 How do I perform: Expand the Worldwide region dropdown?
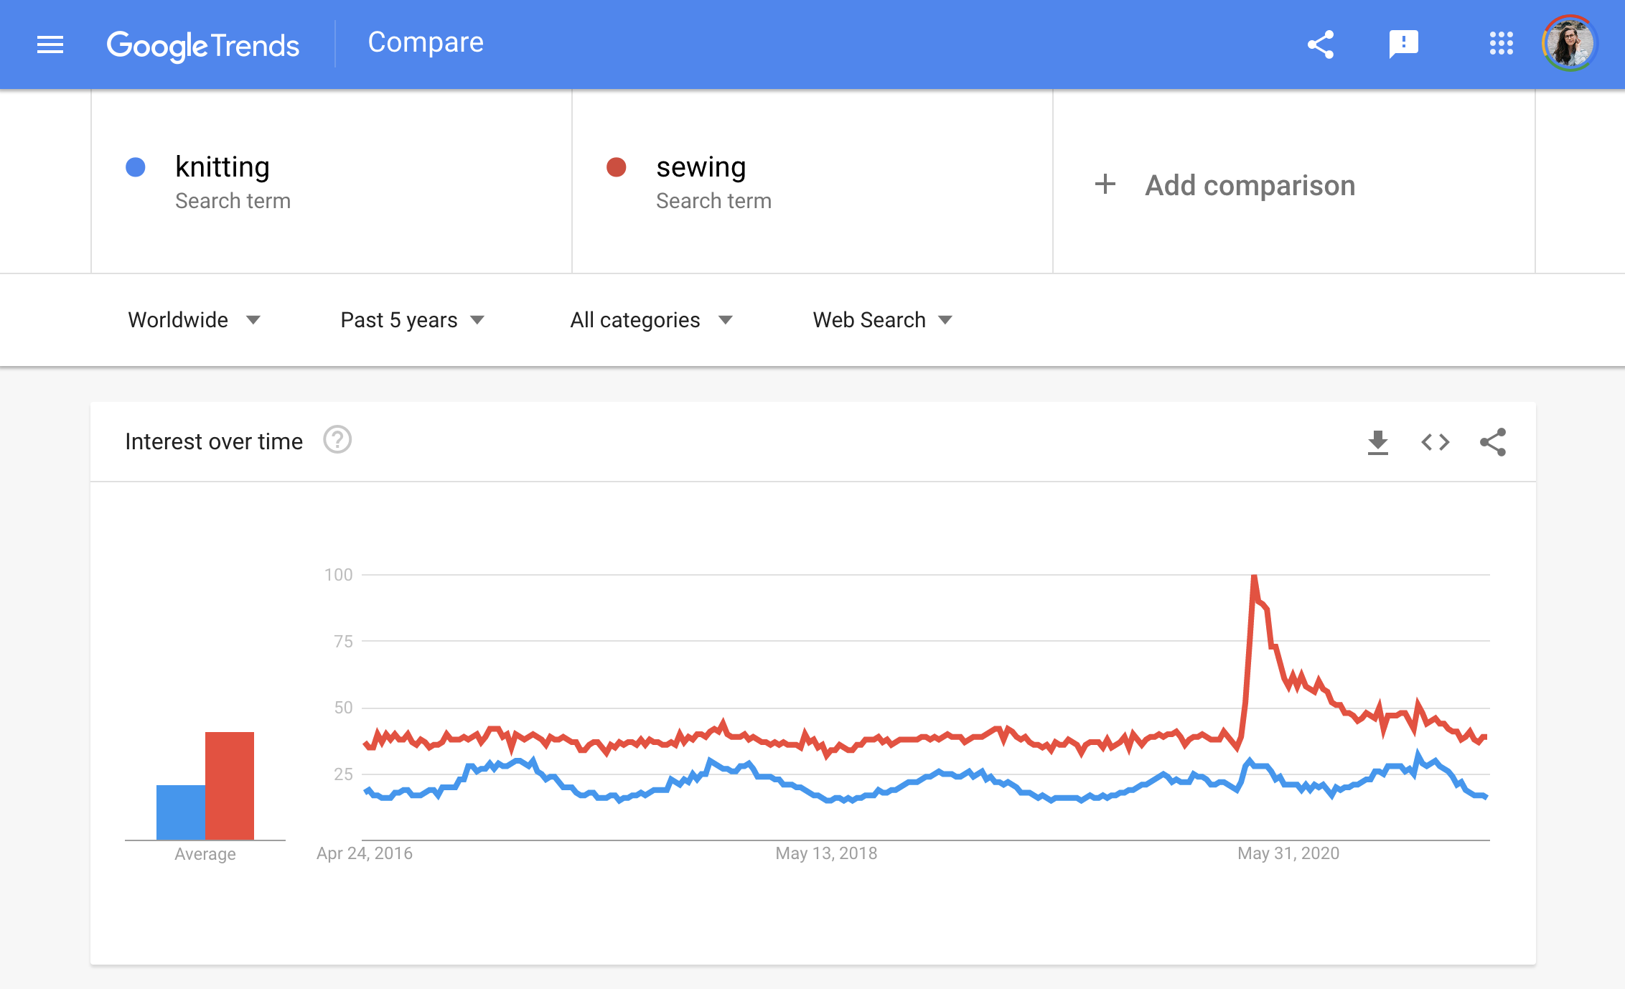tap(194, 320)
